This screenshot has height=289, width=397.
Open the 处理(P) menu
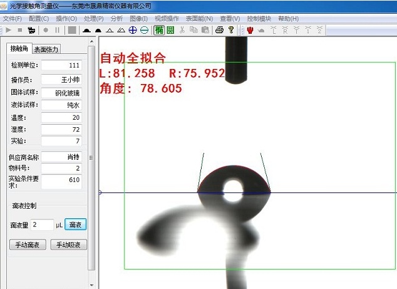click(94, 19)
